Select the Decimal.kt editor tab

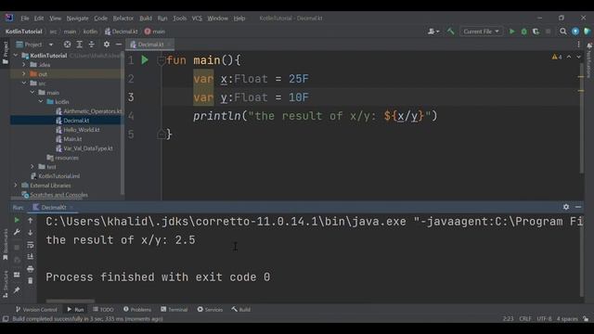(x=150, y=45)
